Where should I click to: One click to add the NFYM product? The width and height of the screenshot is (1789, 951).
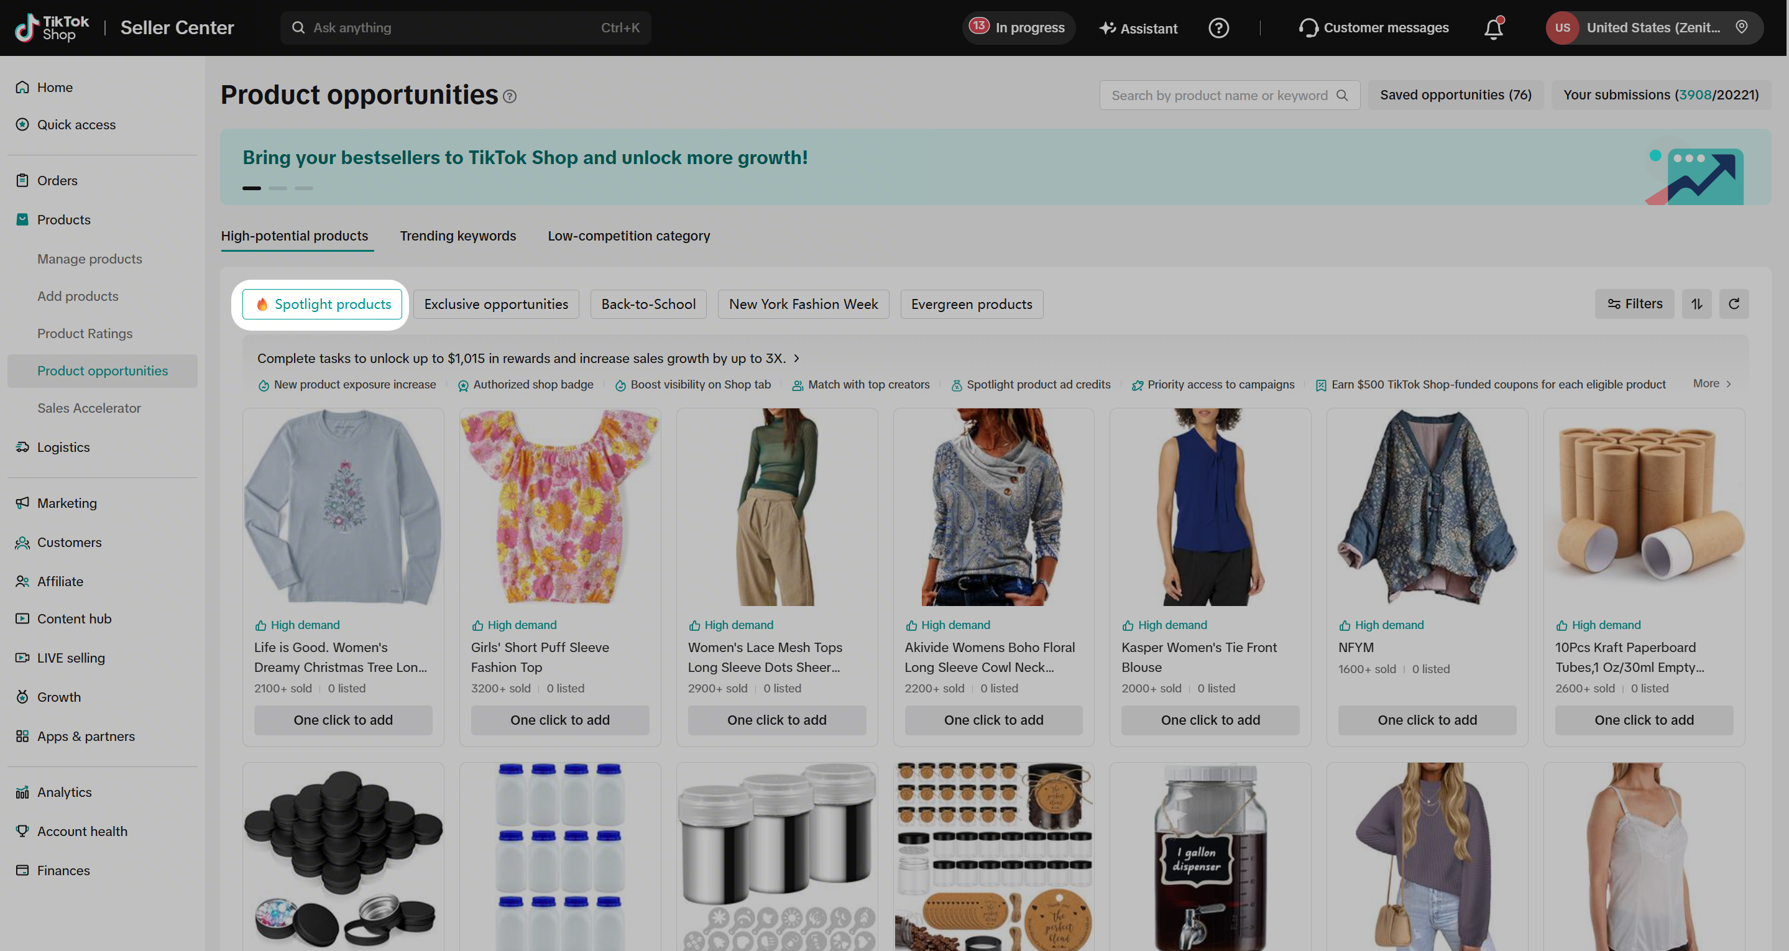pos(1427,720)
